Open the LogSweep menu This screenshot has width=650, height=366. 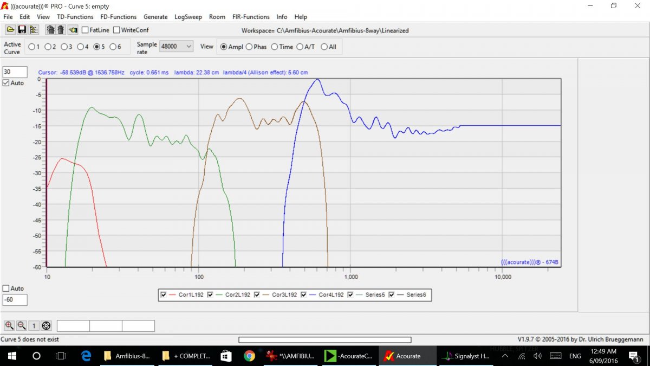[188, 17]
